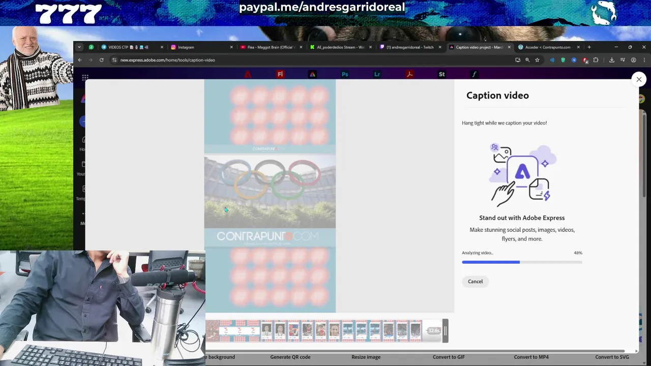Switch to the Instagram browser tab
The image size is (651, 366).
pyautogui.click(x=201, y=47)
